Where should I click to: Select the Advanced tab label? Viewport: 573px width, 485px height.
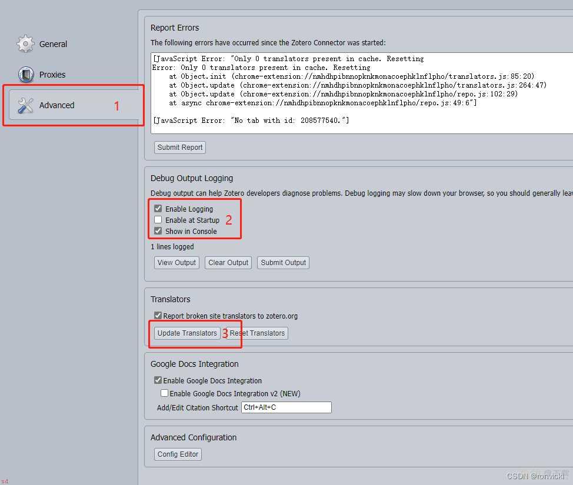point(56,105)
